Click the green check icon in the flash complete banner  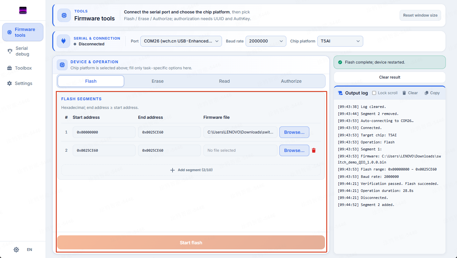(340, 62)
